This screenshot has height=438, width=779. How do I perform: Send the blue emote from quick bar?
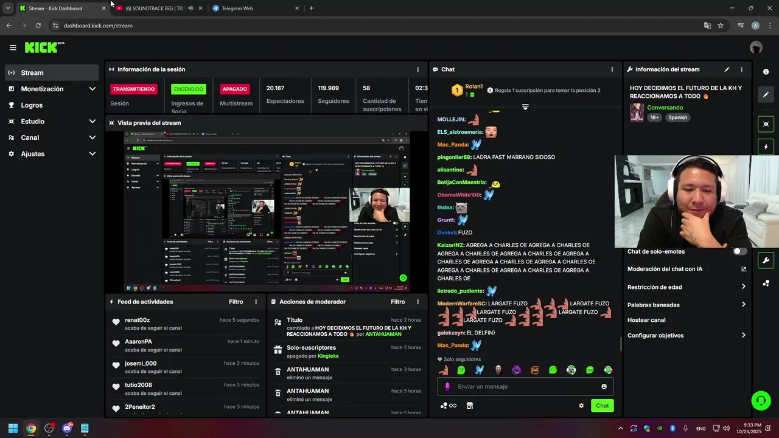[480, 370]
